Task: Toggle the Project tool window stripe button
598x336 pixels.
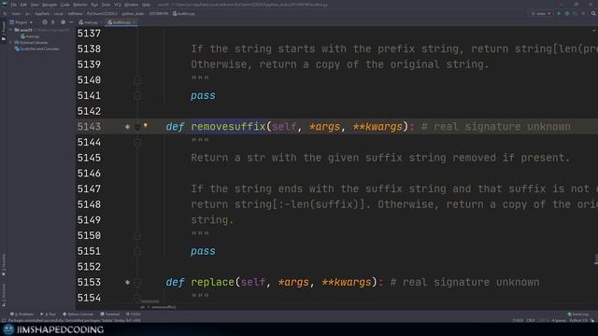Action: [4, 31]
